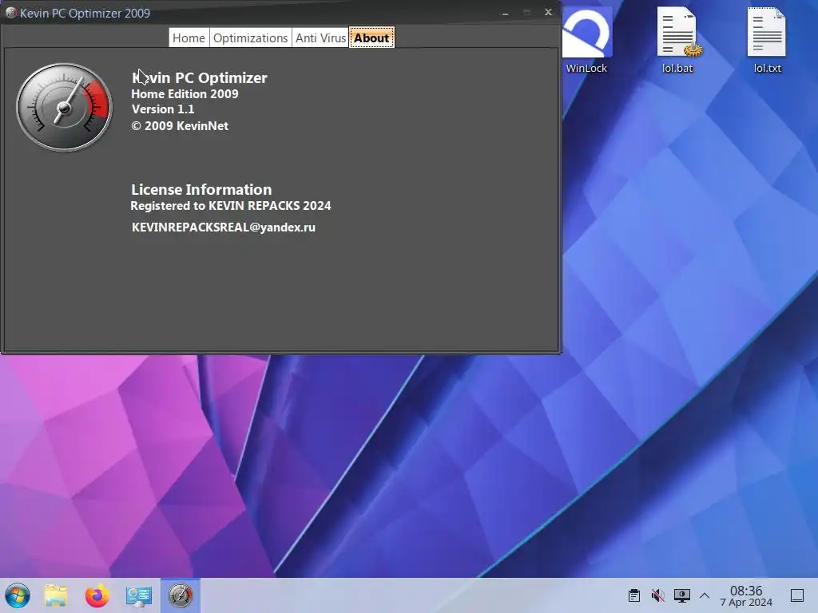Open the WinLock desktop icon
Viewport: 818px width, 613px height.
coord(586,40)
